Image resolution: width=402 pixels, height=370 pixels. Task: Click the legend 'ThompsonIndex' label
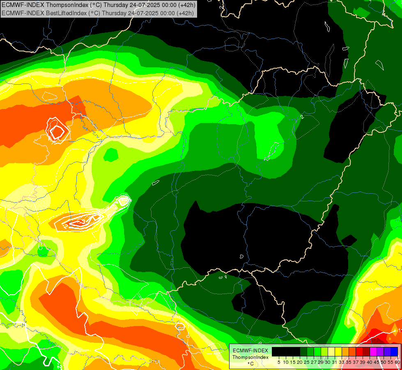250,357
